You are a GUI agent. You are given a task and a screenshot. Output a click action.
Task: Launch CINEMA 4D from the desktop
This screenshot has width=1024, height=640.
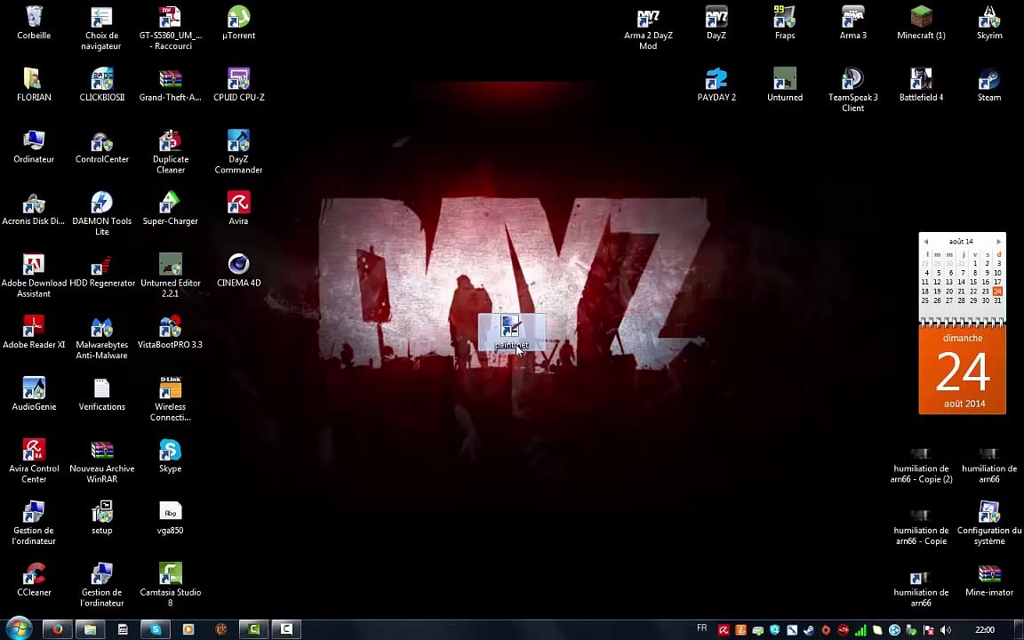click(x=238, y=270)
